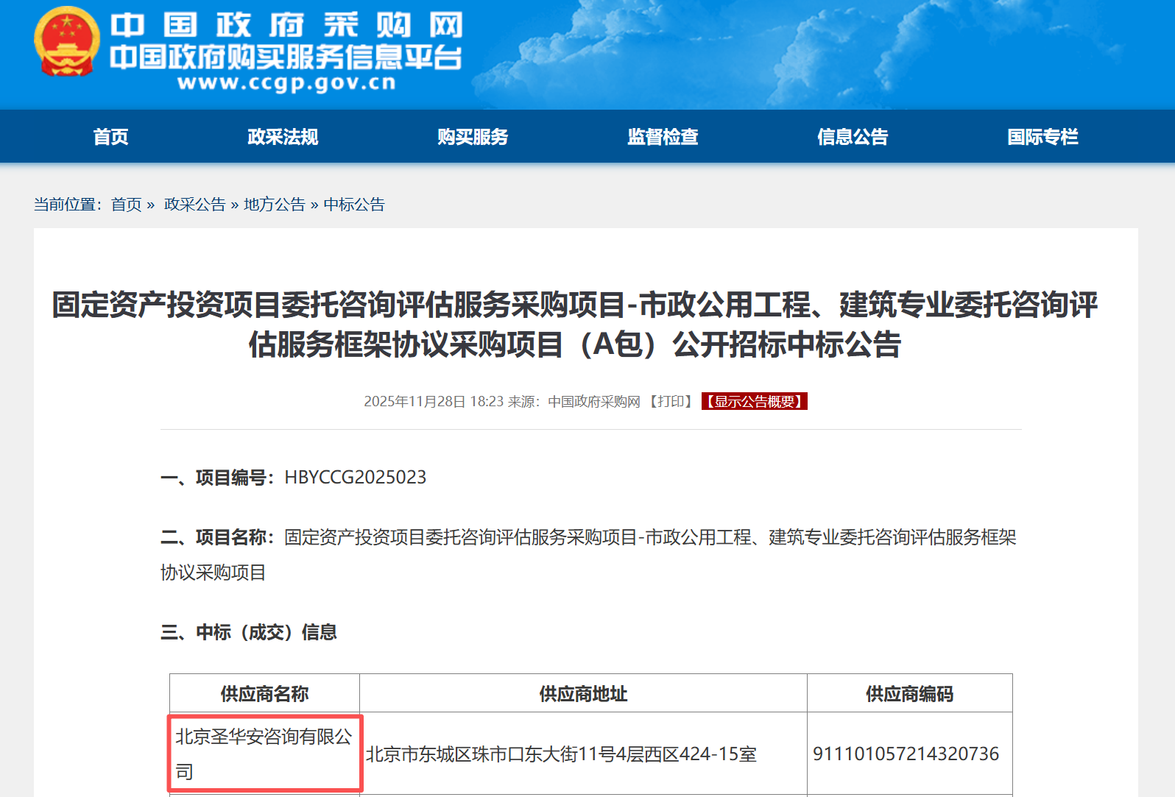Click the announcement's main title heading
Viewport: 1175px width, 797px height.
coord(574,325)
